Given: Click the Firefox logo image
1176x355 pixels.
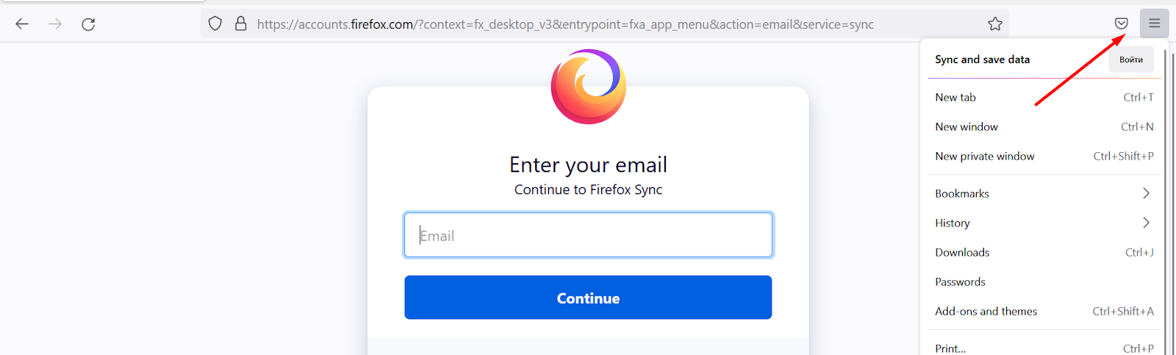Looking at the screenshot, I should click(589, 87).
